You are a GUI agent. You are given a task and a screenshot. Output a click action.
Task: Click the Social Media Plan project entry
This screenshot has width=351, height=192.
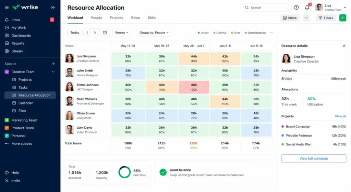pos(314,144)
